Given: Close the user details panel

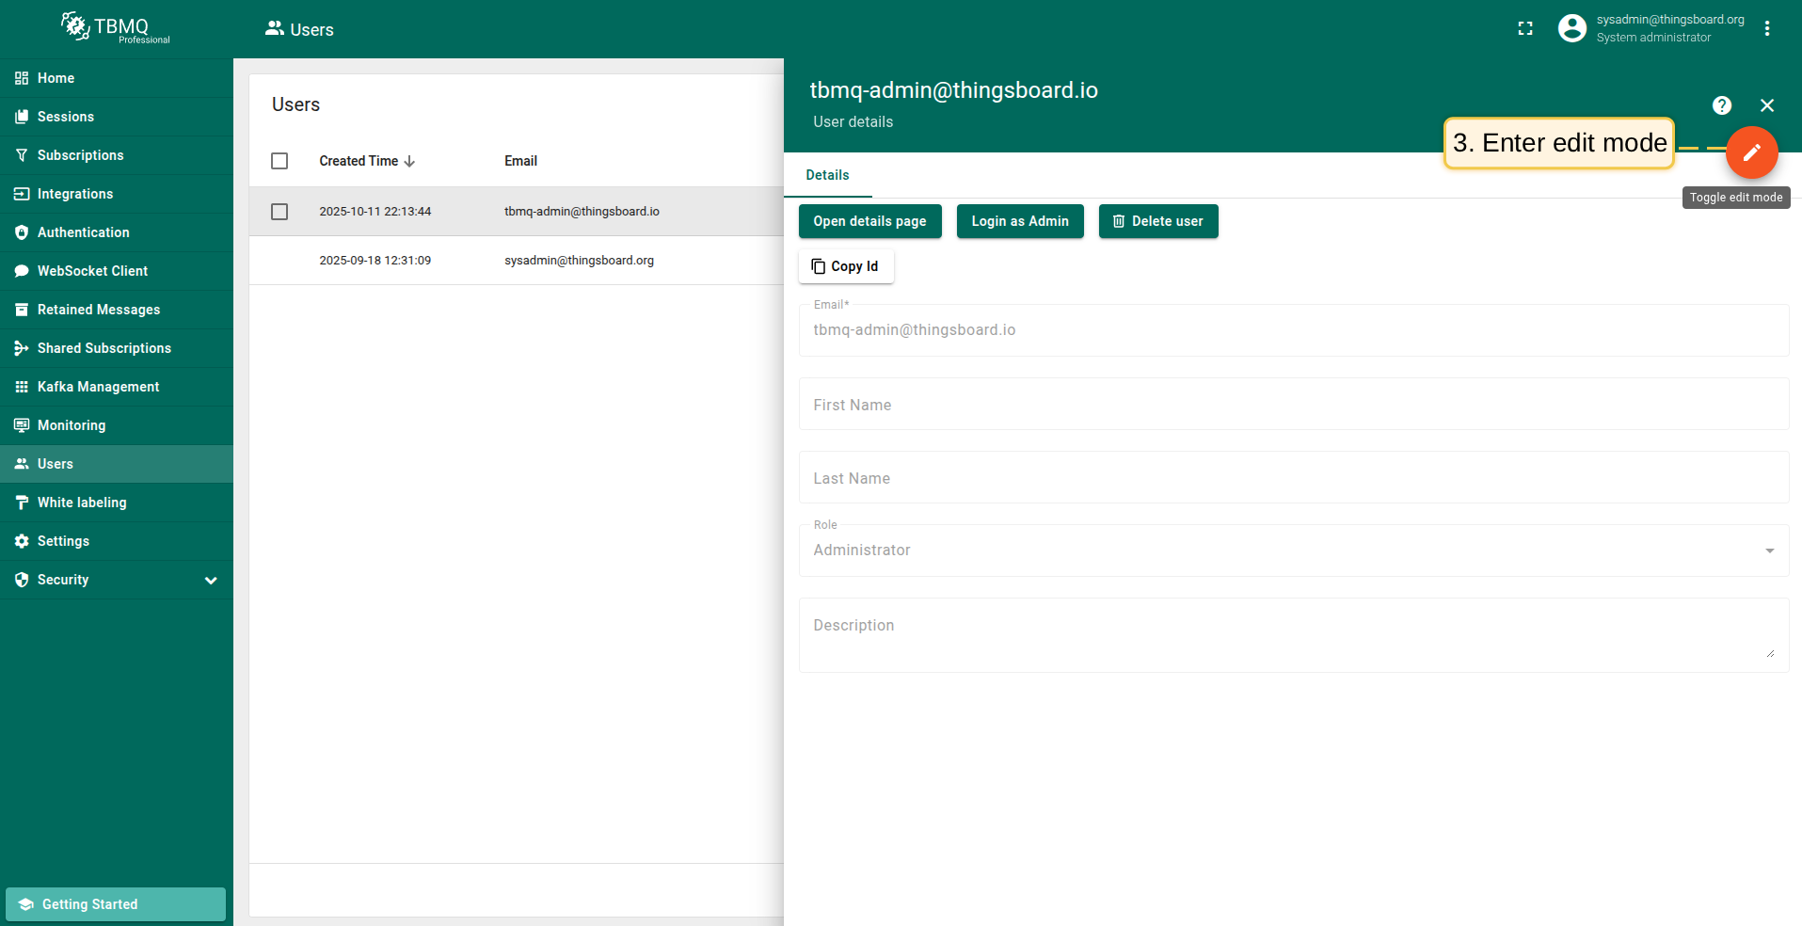Looking at the screenshot, I should 1766,105.
